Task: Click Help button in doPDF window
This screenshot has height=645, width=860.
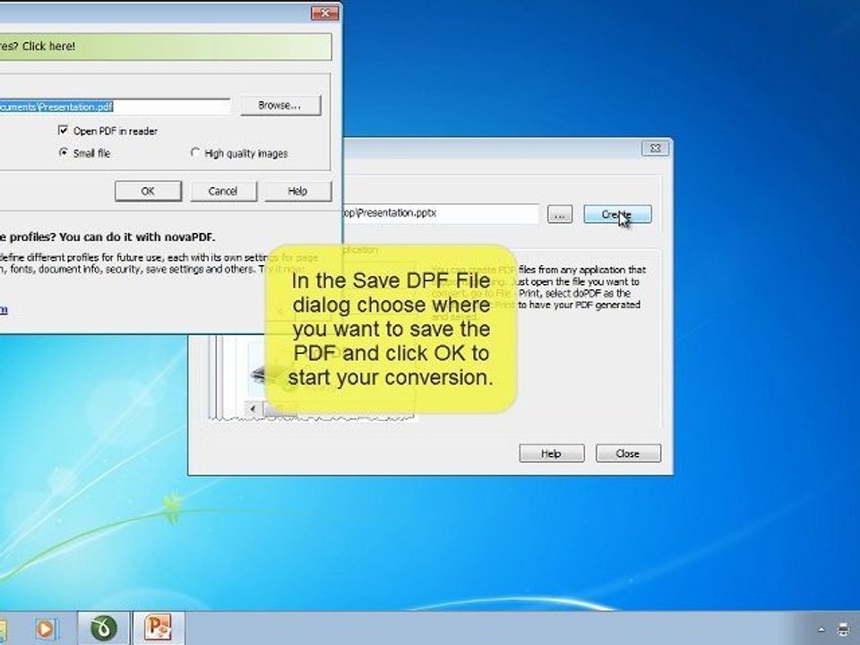Action: tap(551, 453)
